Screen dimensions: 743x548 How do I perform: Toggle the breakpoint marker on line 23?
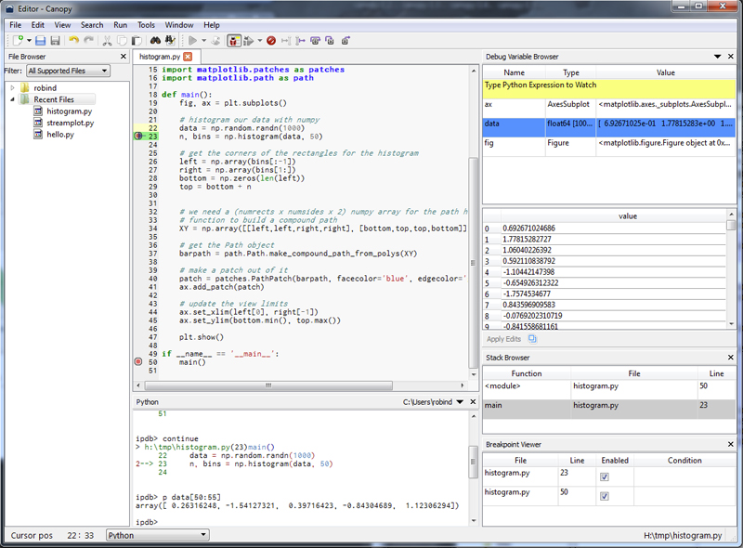(x=137, y=136)
